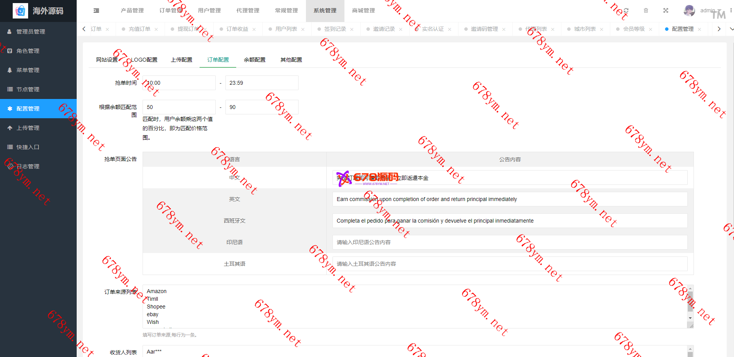Go to the 用户列表 page tab

(x=286, y=29)
